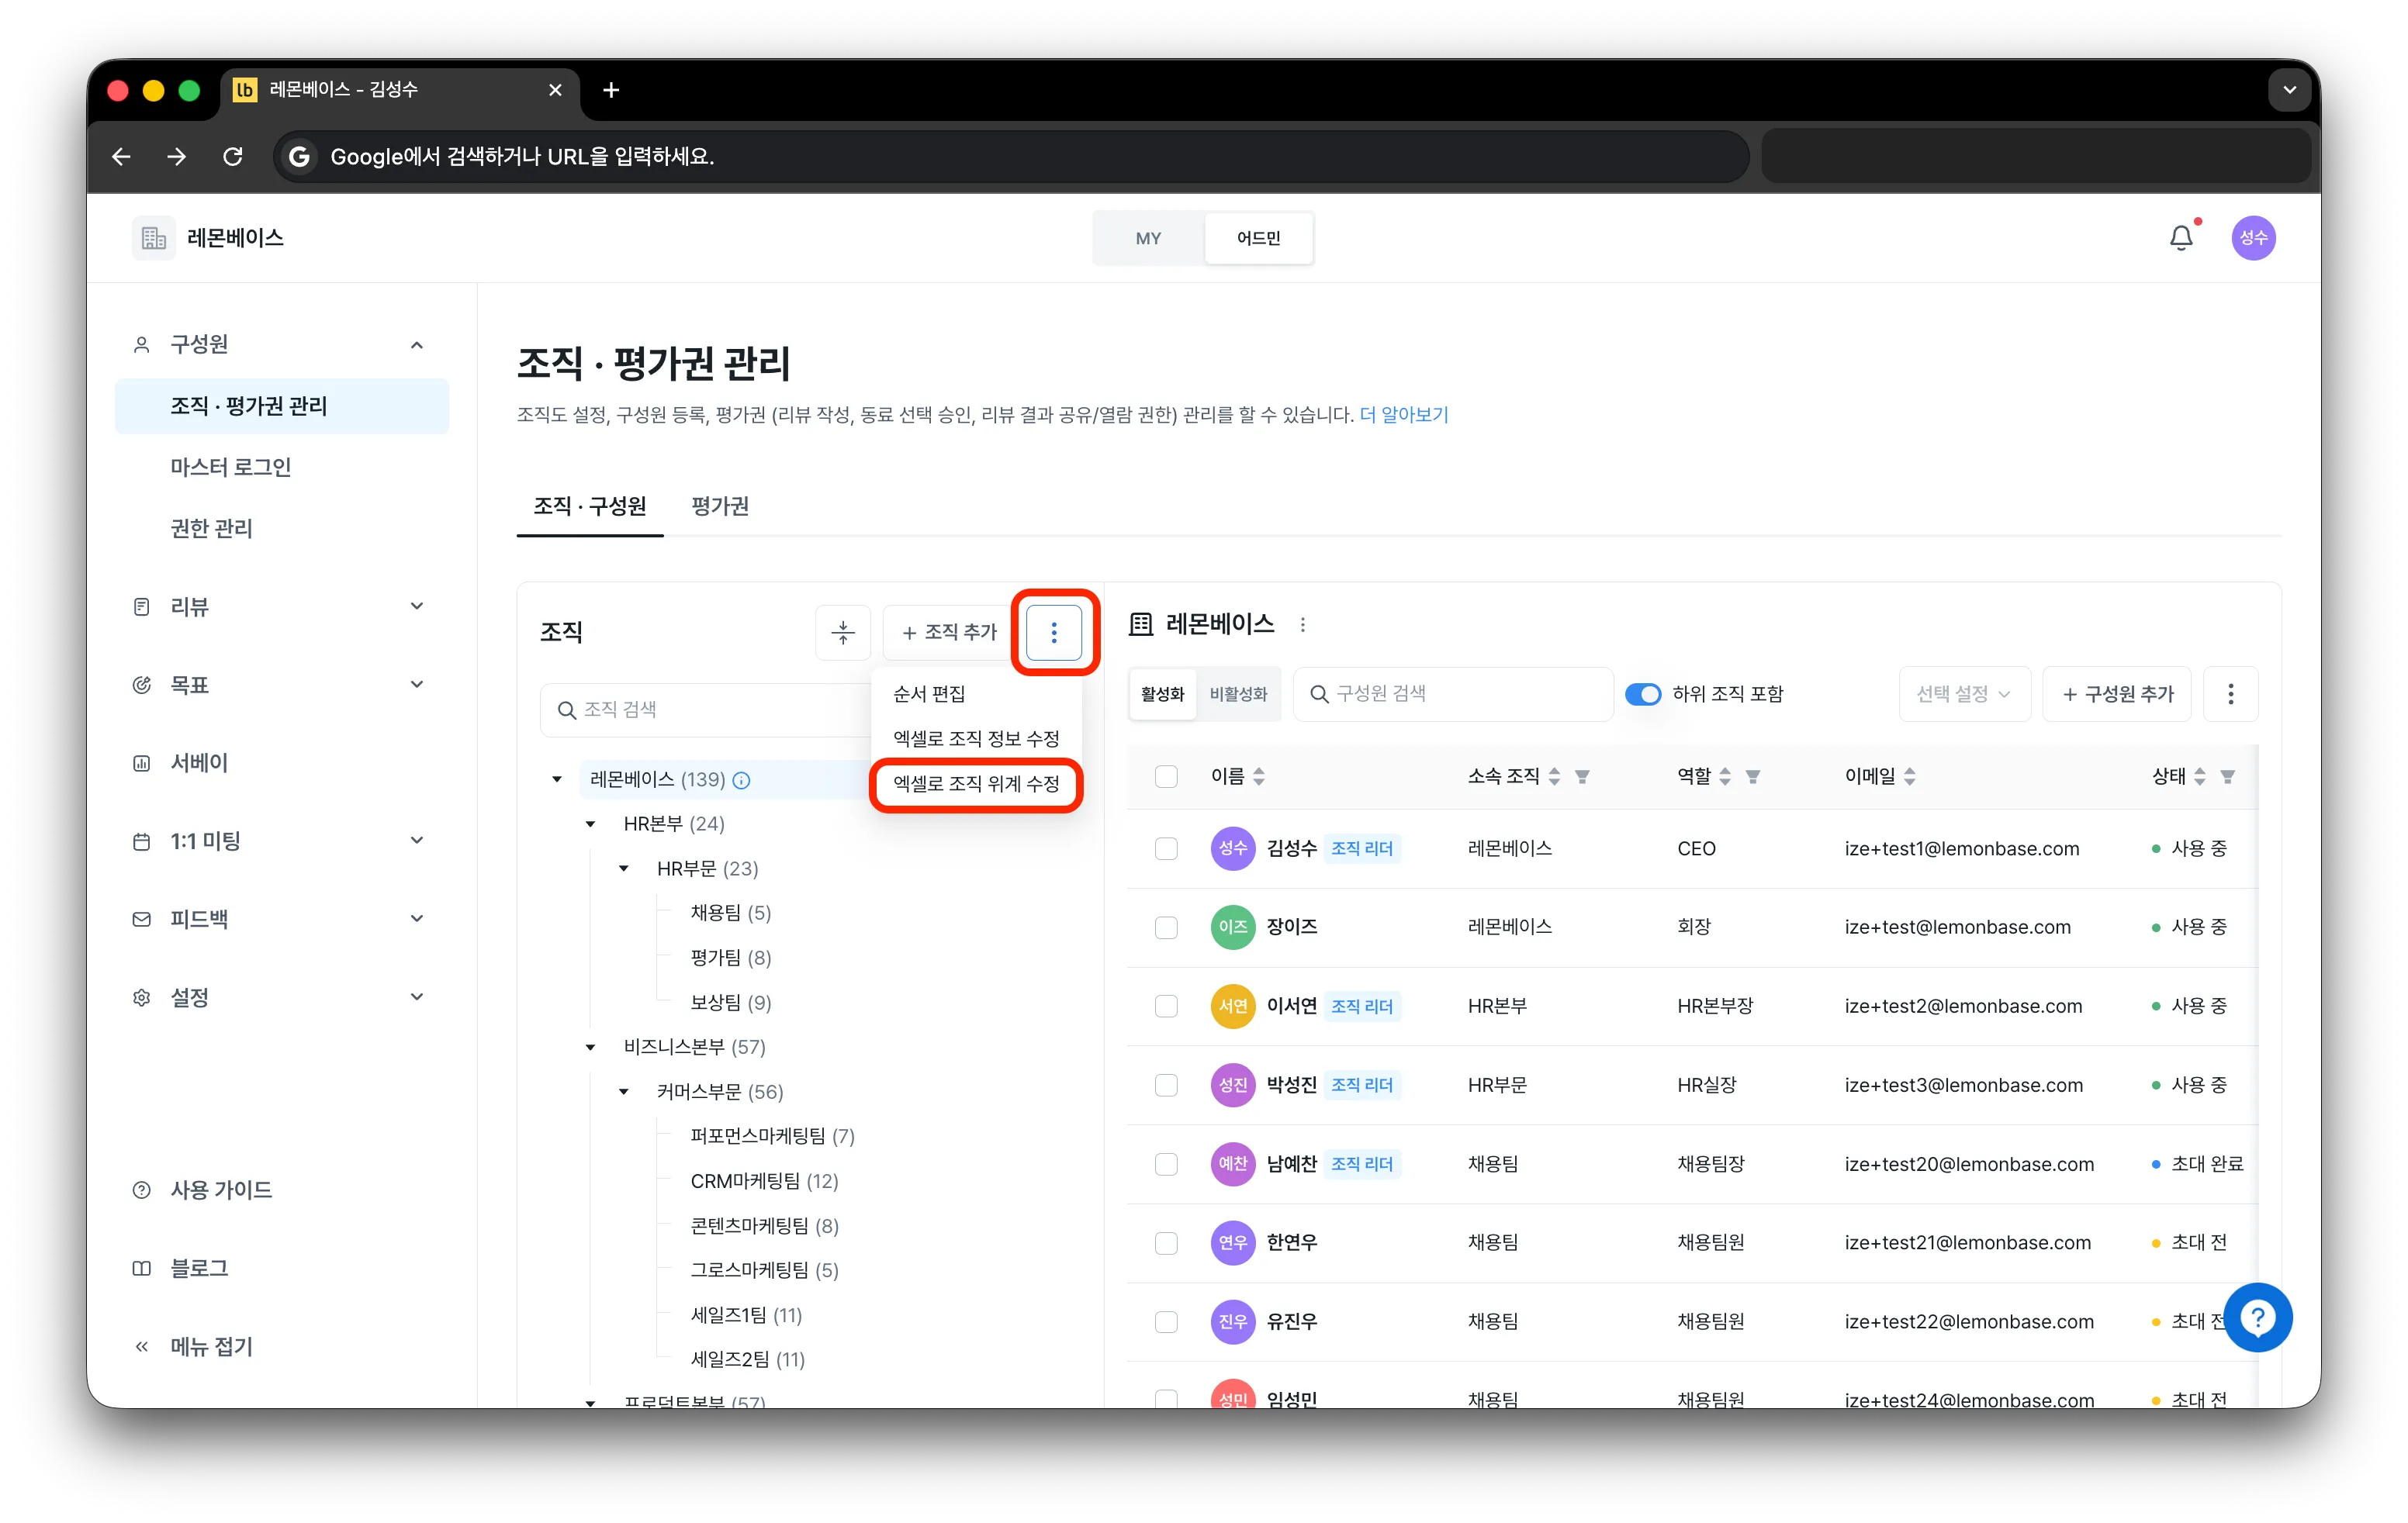Check the select-all checkbox in table header
Viewport: 2408px width, 1523px height.
(1166, 776)
